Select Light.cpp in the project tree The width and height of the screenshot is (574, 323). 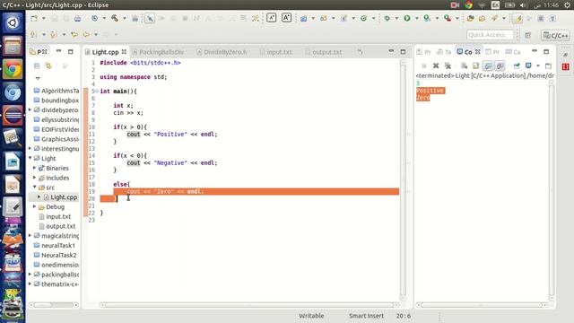(64, 197)
